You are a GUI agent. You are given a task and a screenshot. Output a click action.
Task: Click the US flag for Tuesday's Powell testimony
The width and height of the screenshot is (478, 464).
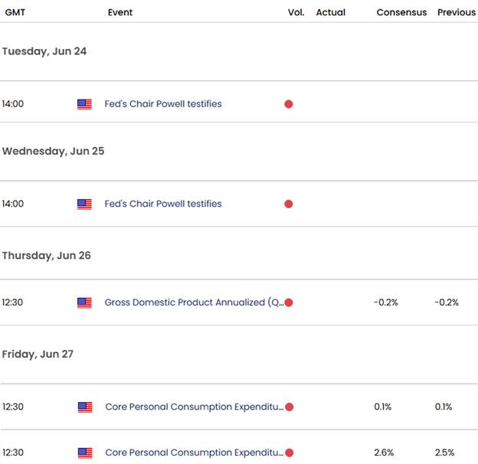click(84, 104)
